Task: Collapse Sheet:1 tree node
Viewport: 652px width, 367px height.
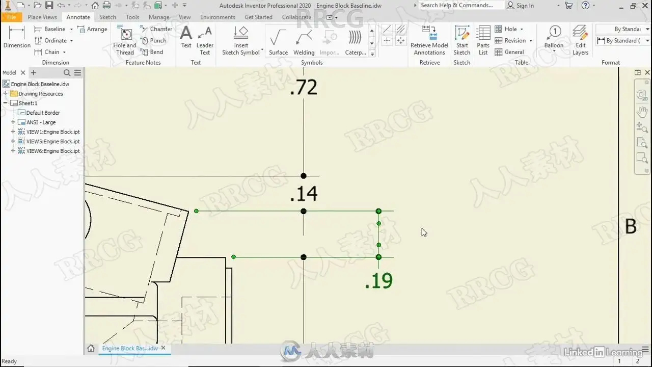Action: [6, 103]
